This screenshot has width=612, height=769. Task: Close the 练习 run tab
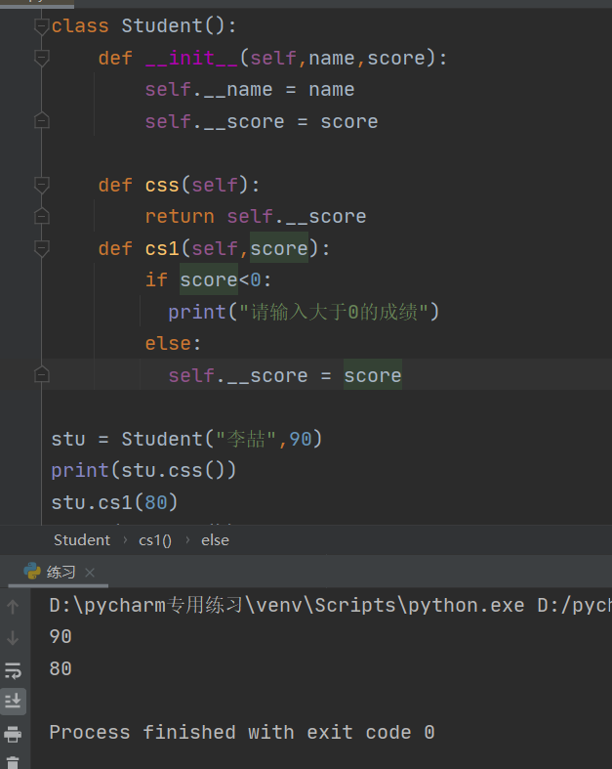coord(89,573)
